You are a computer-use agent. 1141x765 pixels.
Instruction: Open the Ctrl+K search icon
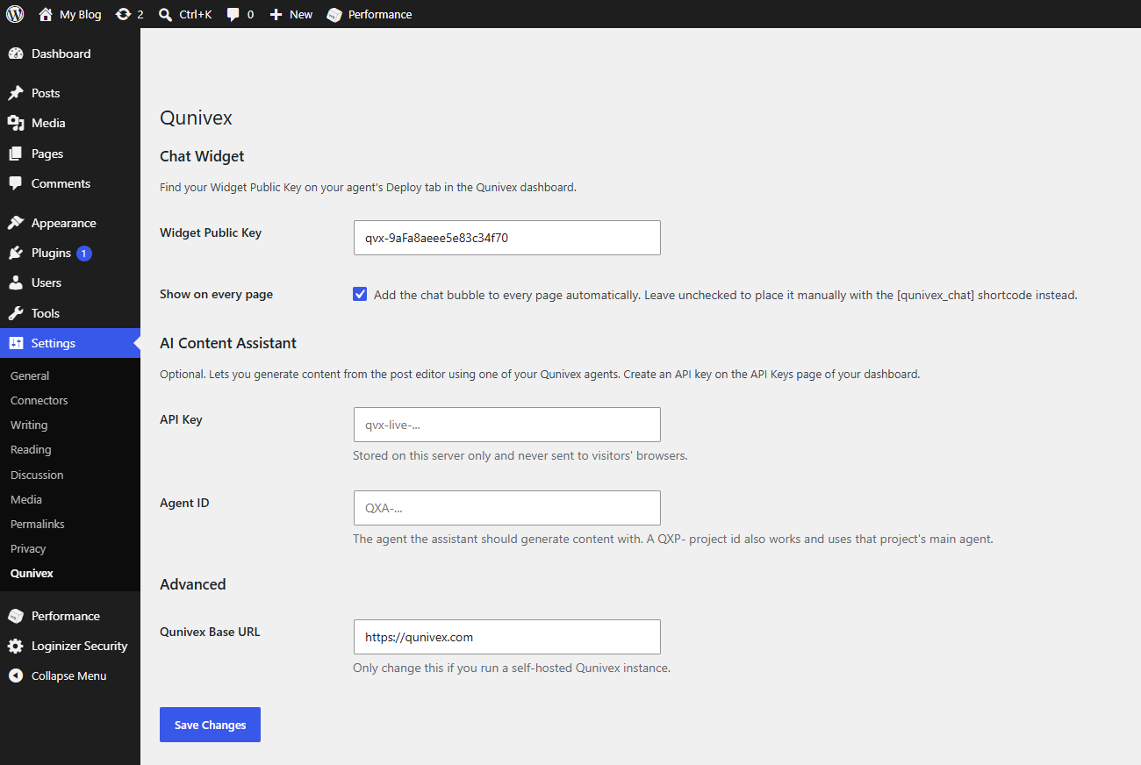pyautogui.click(x=165, y=14)
